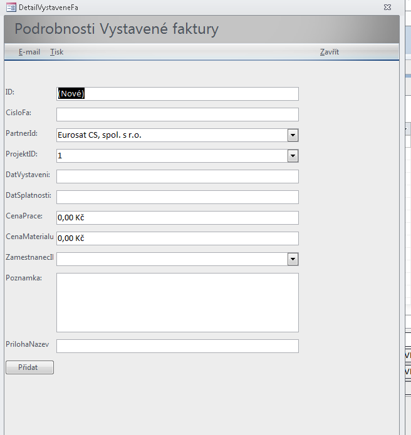Select the ID field showing (Nové)
The image size is (411, 435).
point(177,94)
